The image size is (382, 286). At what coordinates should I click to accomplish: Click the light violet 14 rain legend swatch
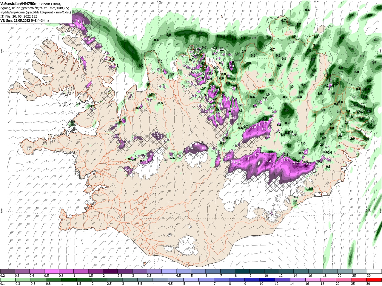[297, 280]
